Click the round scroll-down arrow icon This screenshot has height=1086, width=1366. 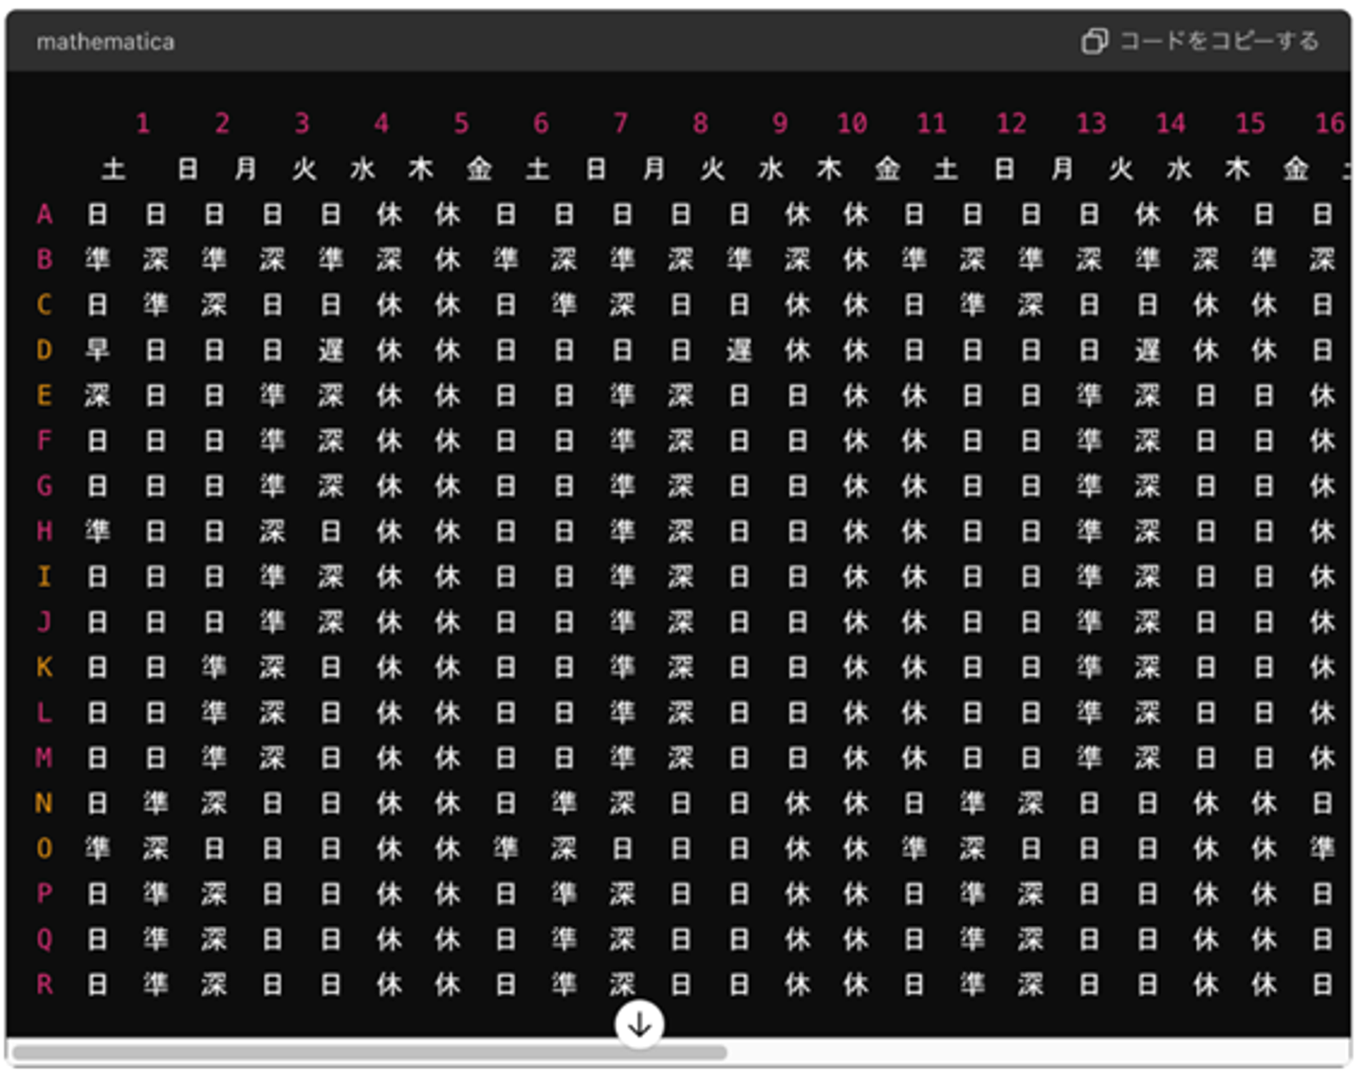[x=639, y=1024]
